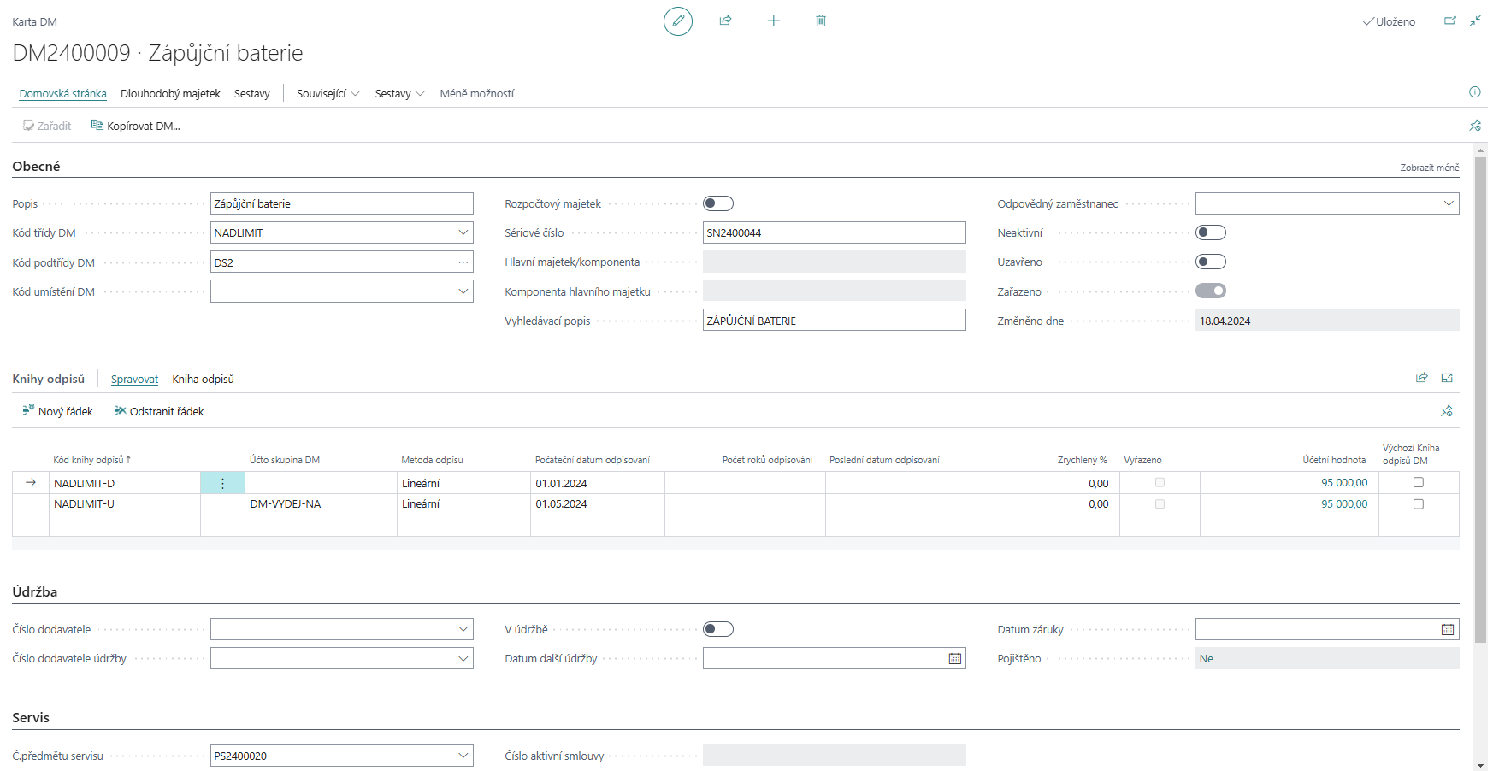Click the Obecné section heading
Screen dimensions: 1505x771
coord(36,166)
